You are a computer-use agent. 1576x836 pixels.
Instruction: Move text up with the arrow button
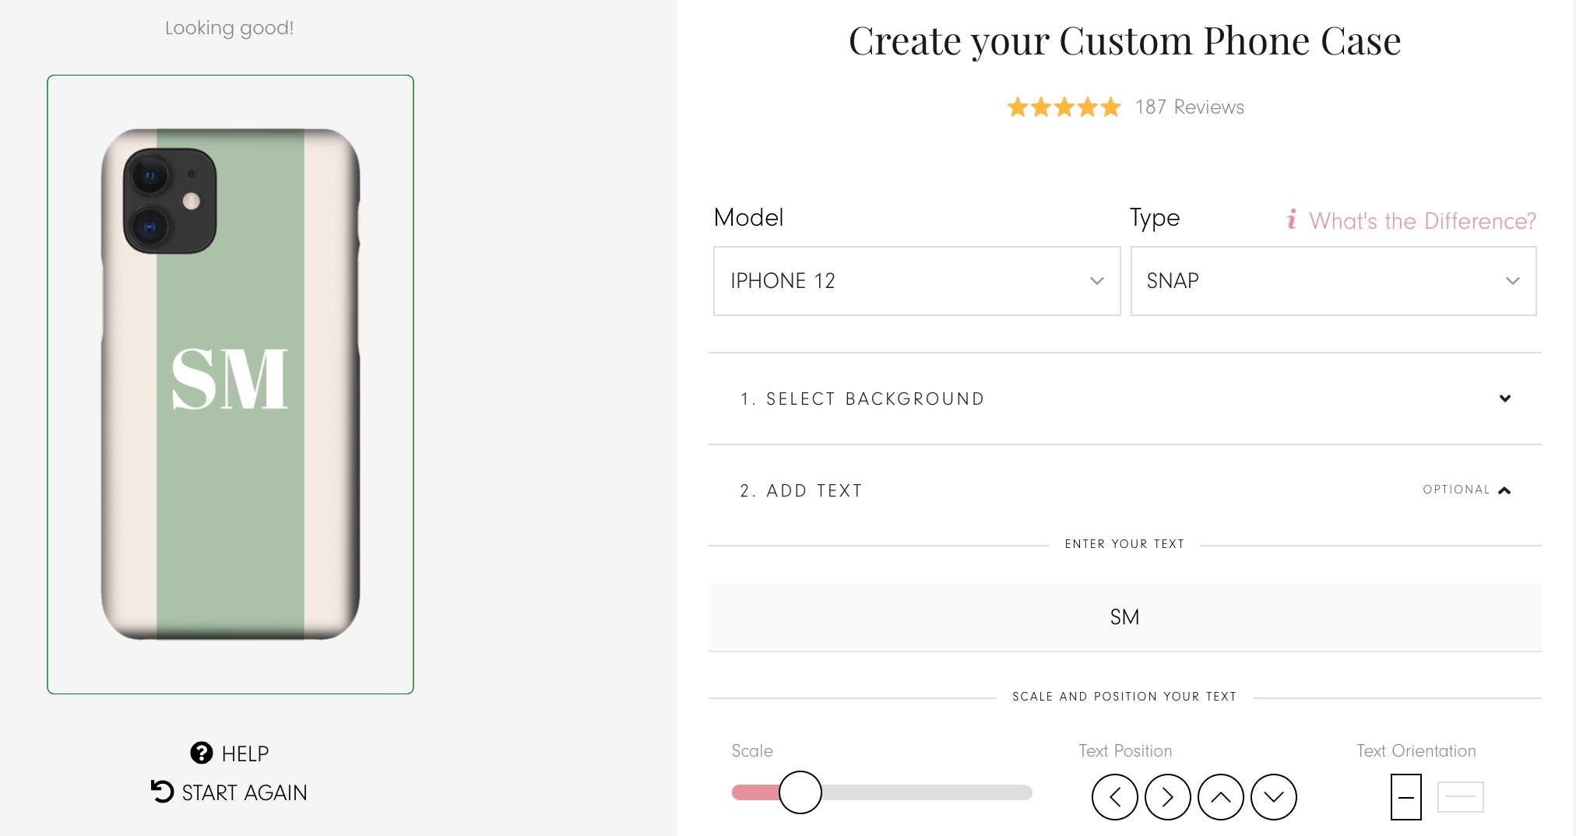pyautogui.click(x=1220, y=797)
